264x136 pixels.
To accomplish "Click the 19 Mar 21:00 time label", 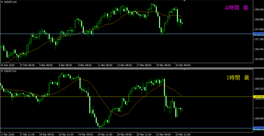I will click(x=105, y=134).
